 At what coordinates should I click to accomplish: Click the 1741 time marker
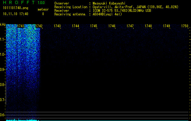point(21,26)
